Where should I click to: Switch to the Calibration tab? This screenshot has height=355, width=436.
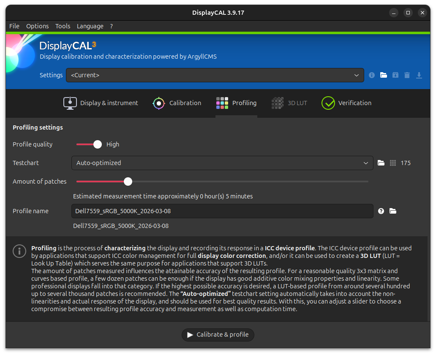(x=177, y=103)
